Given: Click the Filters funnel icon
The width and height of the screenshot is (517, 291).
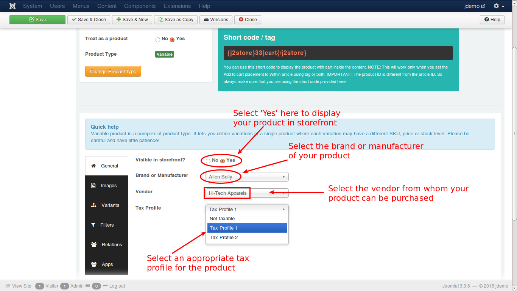Looking at the screenshot, I should pos(93,225).
